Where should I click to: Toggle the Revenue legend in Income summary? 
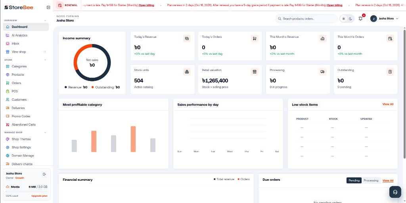(x=76, y=87)
